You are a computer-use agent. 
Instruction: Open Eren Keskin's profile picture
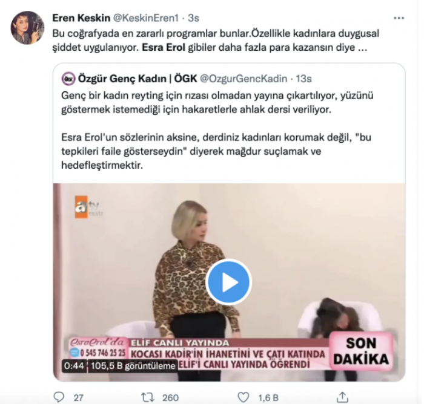point(27,28)
